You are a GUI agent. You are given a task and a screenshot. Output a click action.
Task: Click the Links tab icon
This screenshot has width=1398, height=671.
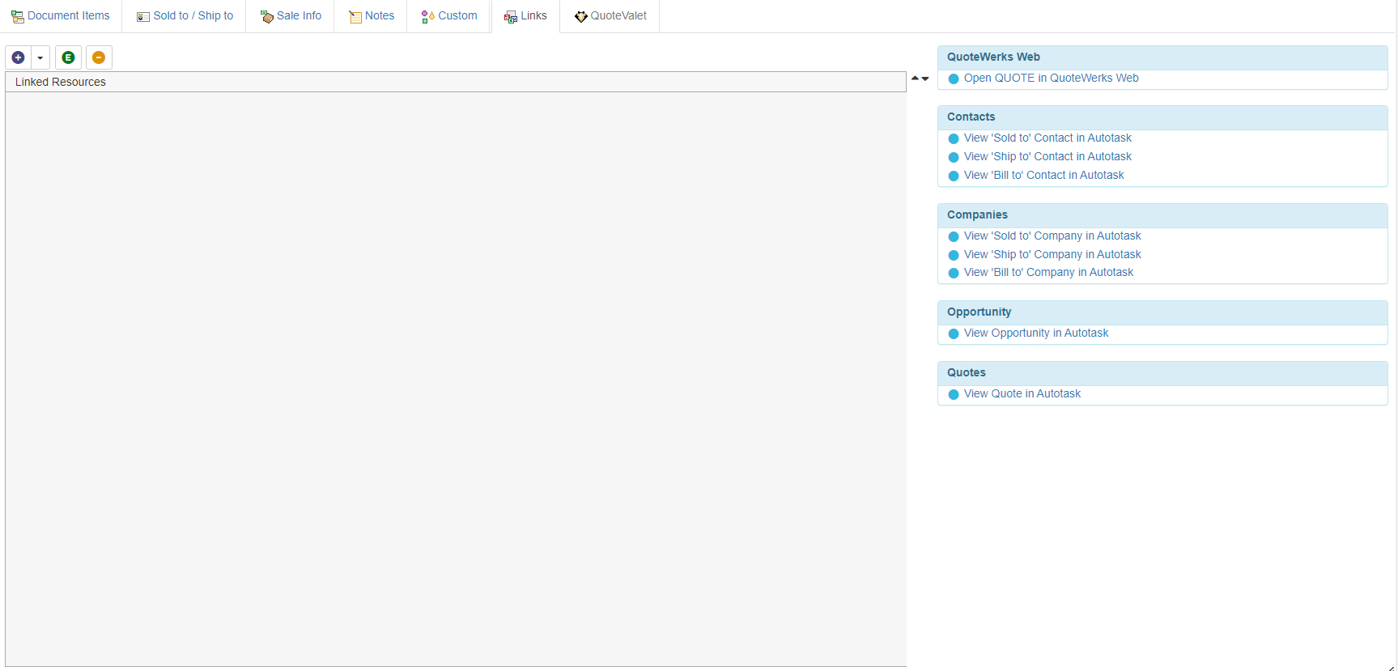coord(511,17)
